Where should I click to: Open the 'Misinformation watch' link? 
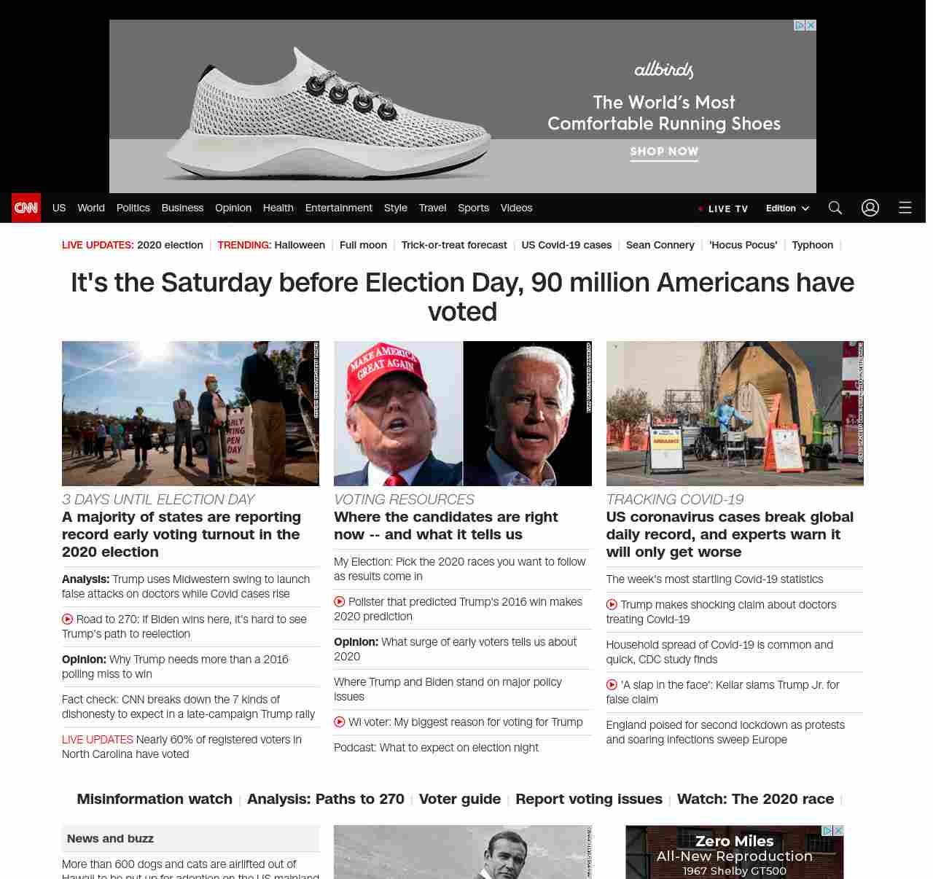coord(155,799)
